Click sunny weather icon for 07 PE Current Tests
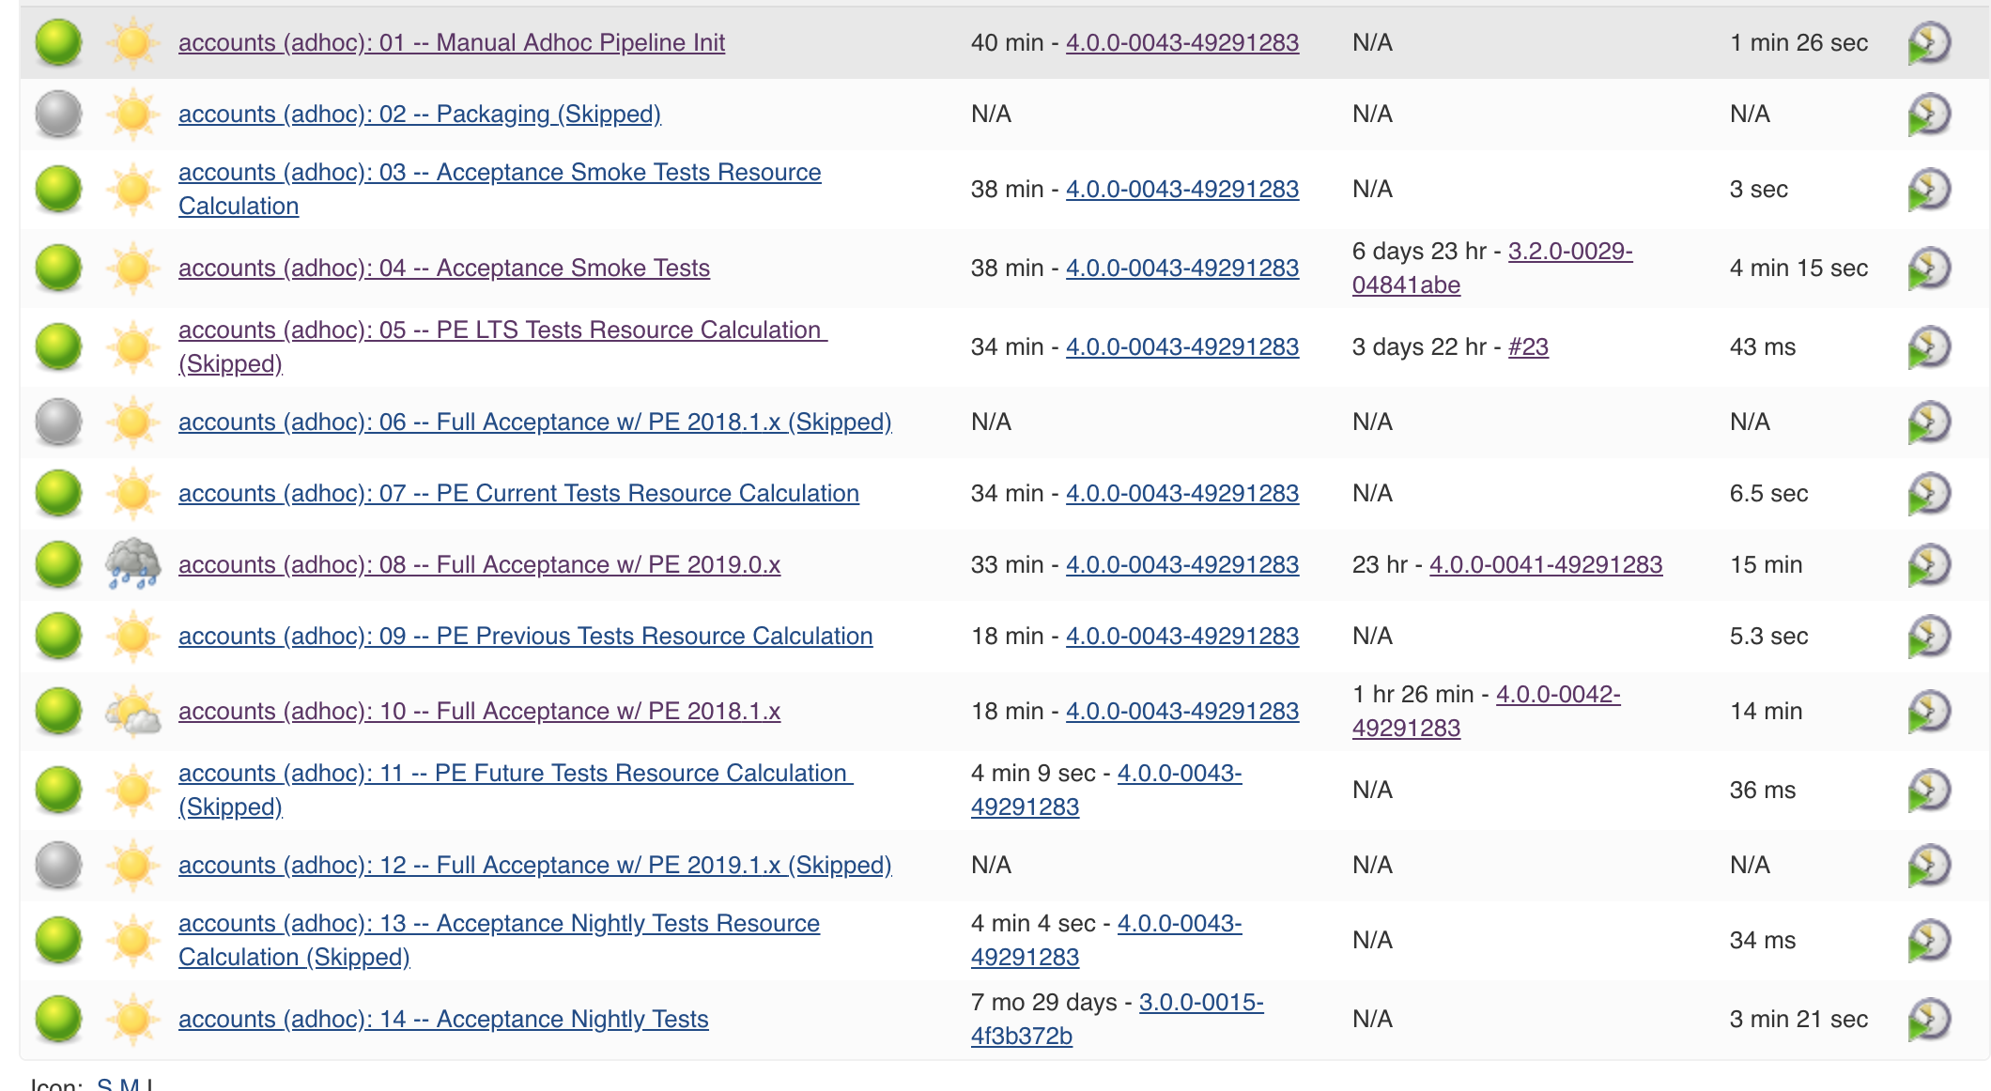Screen dimensions: 1991x1091 [132, 494]
